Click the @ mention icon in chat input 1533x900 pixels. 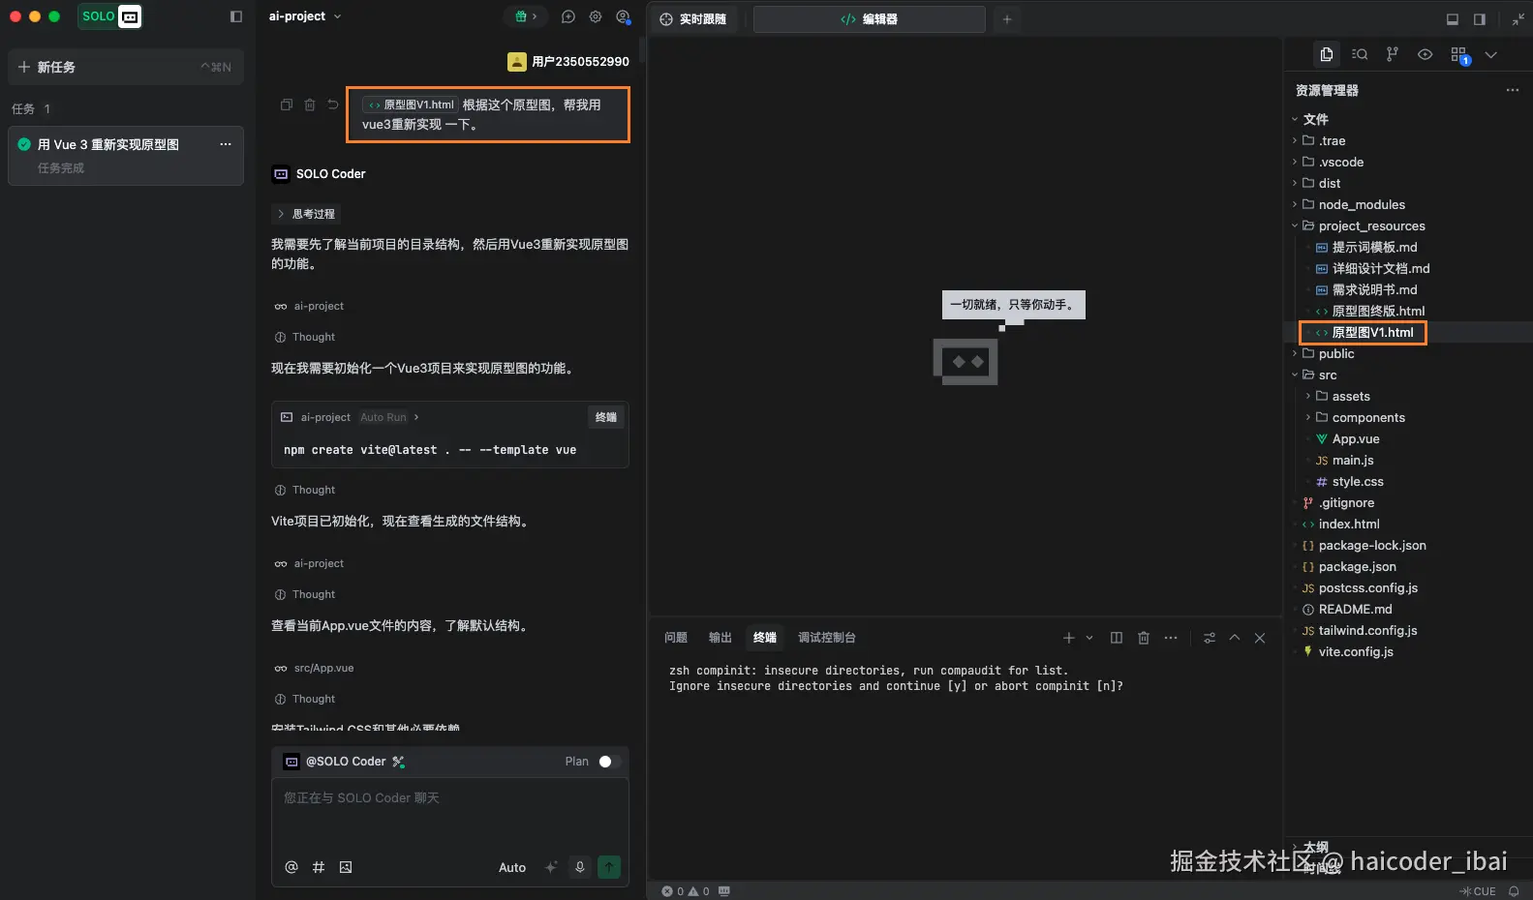click(291, 867)
